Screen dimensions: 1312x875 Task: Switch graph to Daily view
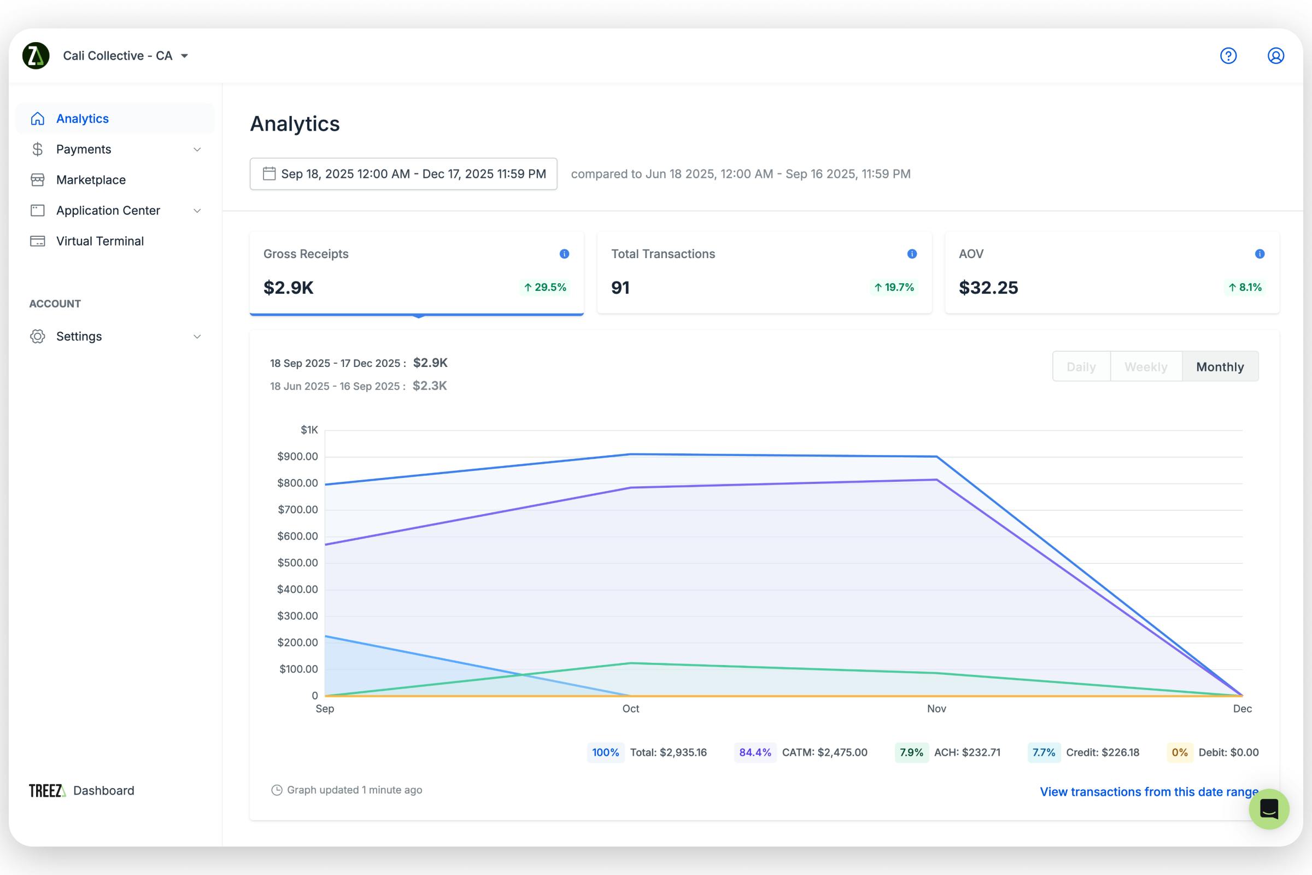coord(1081,366)
